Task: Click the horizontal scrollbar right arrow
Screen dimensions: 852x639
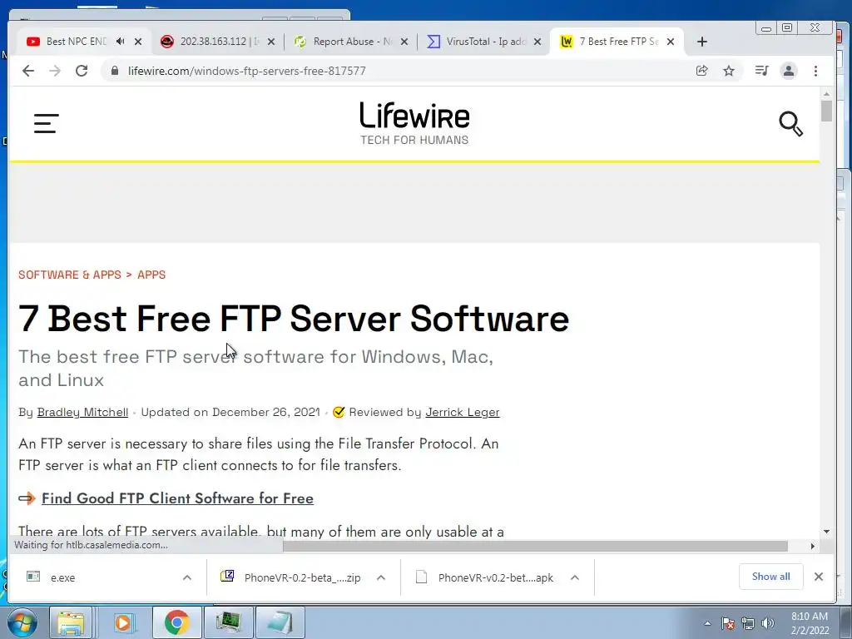Action: [x=813, y=546]
